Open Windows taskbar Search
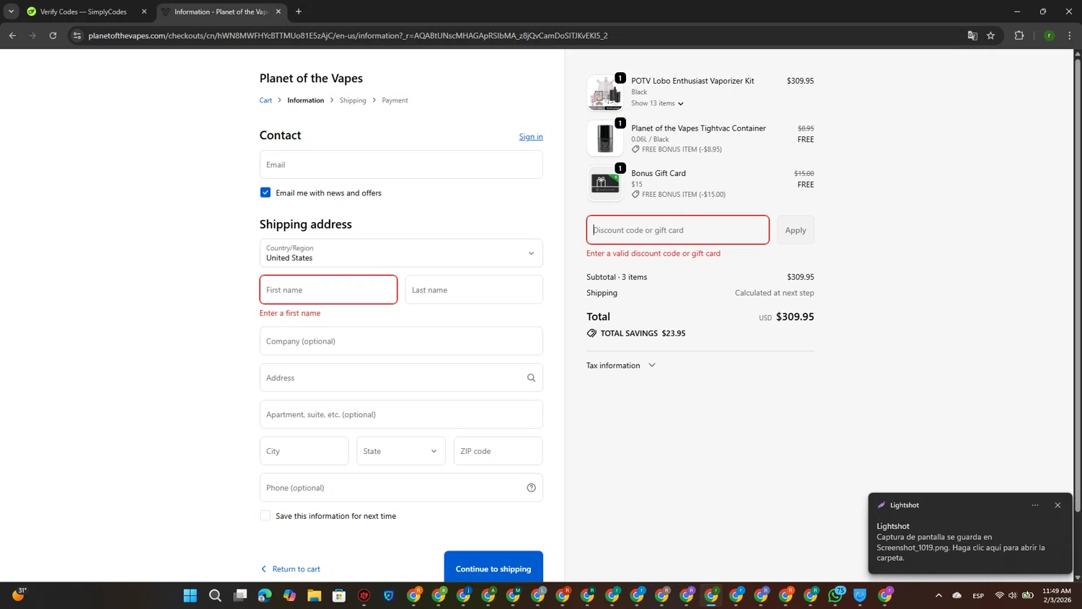 (x=215, y=595)
